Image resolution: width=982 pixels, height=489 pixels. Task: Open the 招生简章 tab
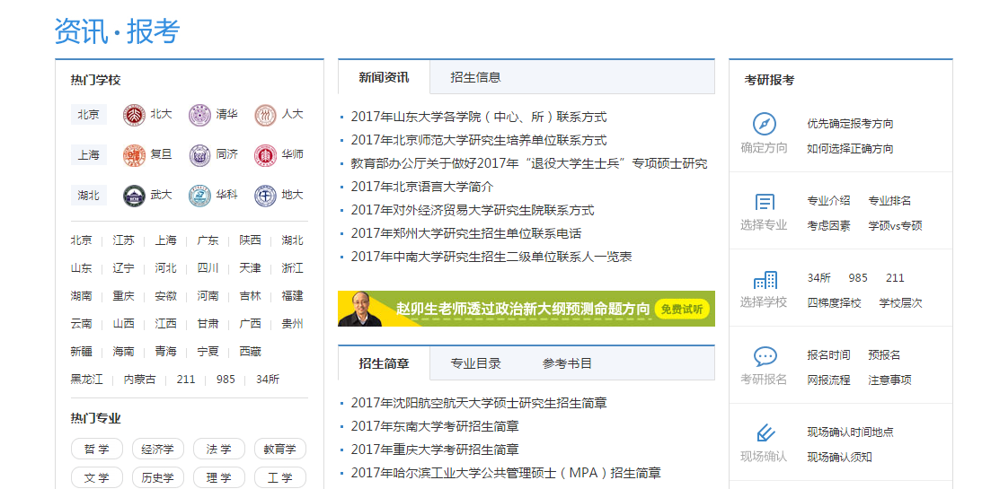(x=384, y=363)
